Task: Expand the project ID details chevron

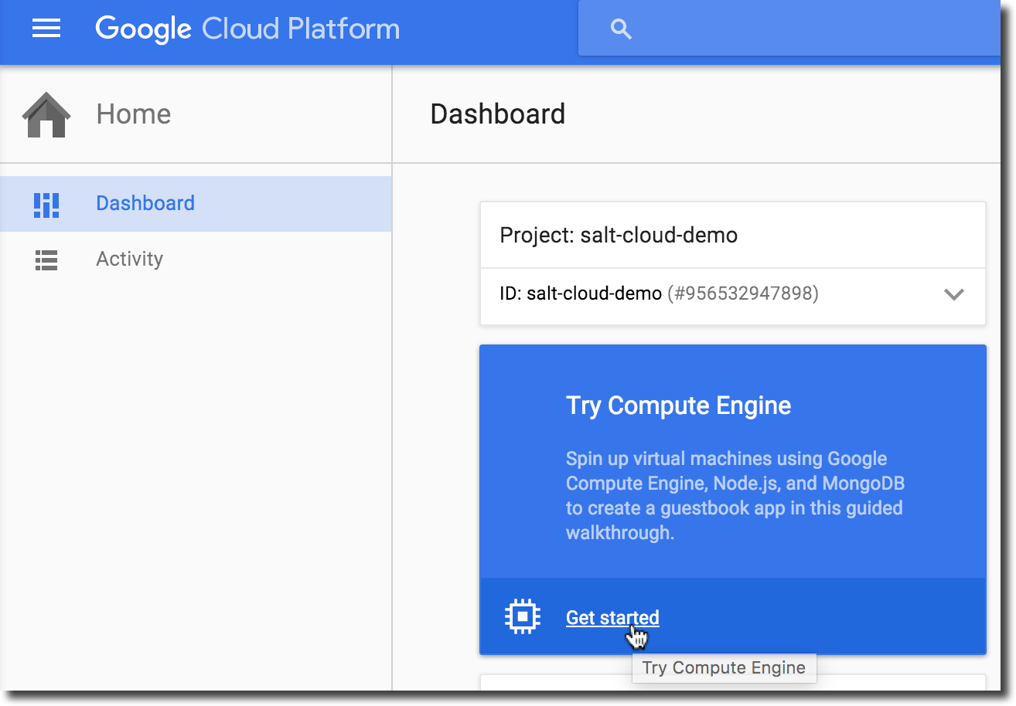Action: tap(953, 294)
